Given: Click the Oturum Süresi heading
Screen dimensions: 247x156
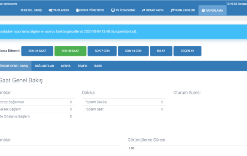Looking at the screenshot, I should (x=187, y=92).
